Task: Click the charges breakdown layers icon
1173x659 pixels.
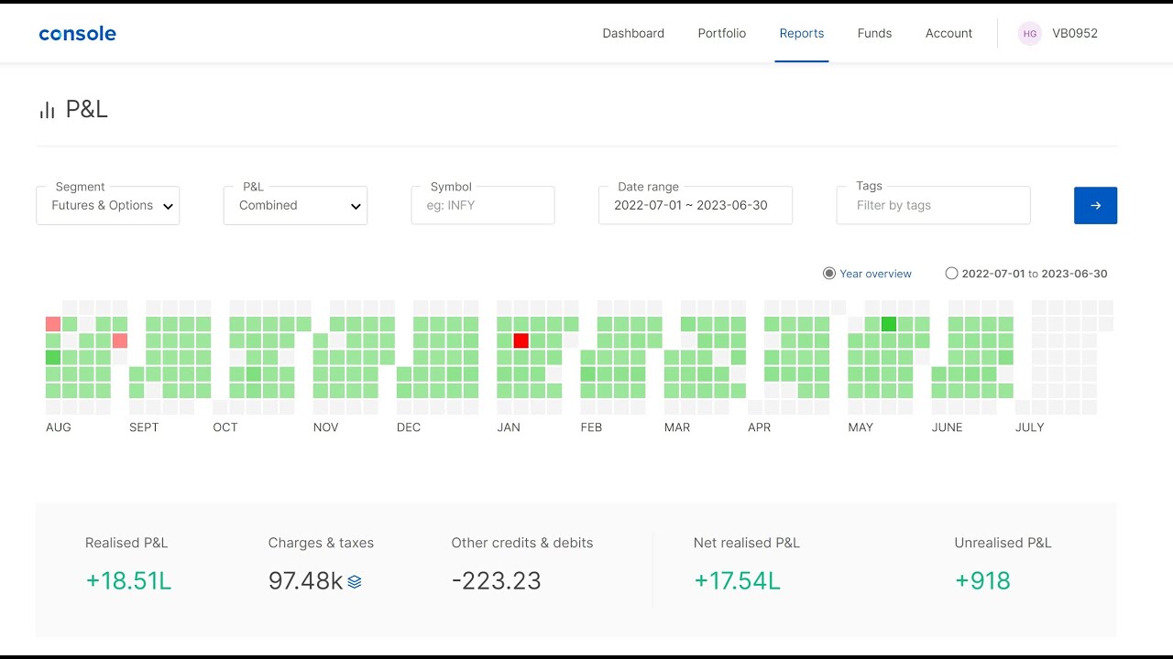Action: pyautogui.click(x=355, y=581)
